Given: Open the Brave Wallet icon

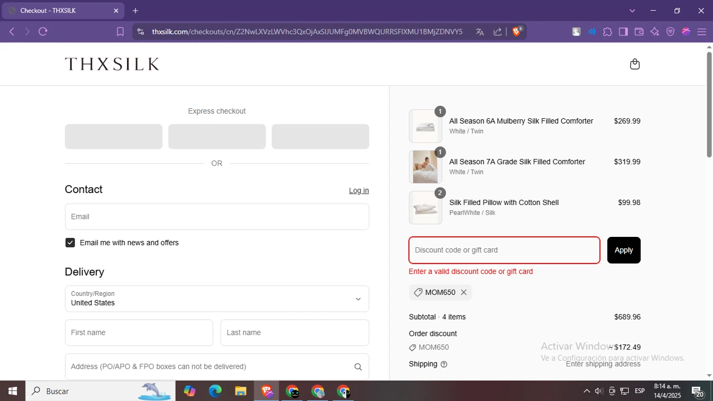Looking at the screenshot, I should coord(639,32).
